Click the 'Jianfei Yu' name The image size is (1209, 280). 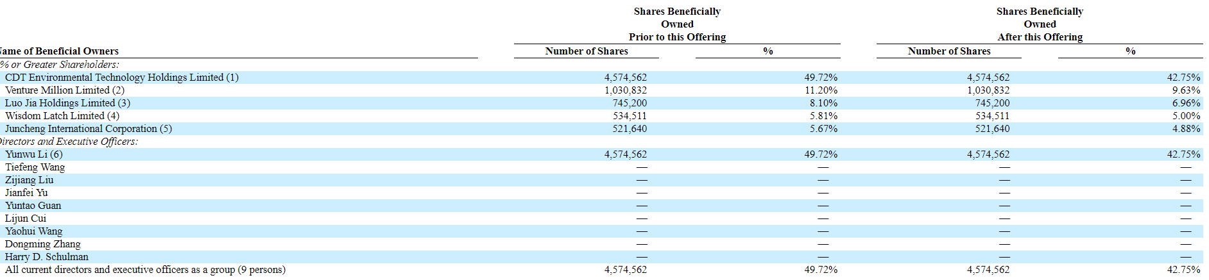pyautogui.click(x=26, y=193)
